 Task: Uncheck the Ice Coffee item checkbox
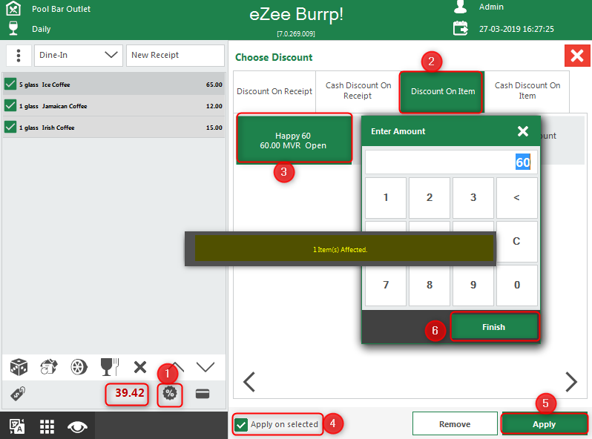click(x=10, y=85)
